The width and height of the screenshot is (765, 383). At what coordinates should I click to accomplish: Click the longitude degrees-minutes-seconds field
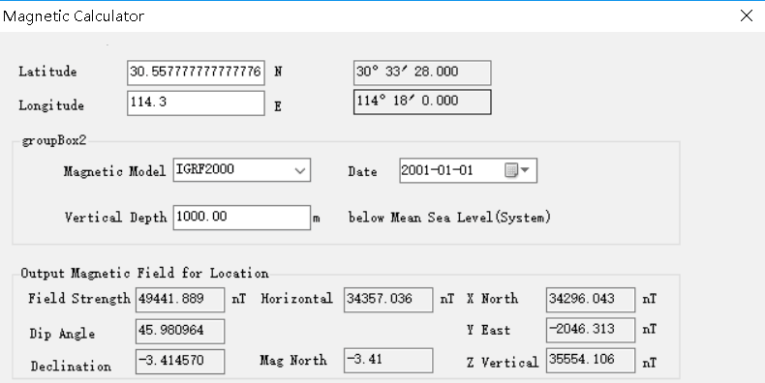tap(422, 102)
